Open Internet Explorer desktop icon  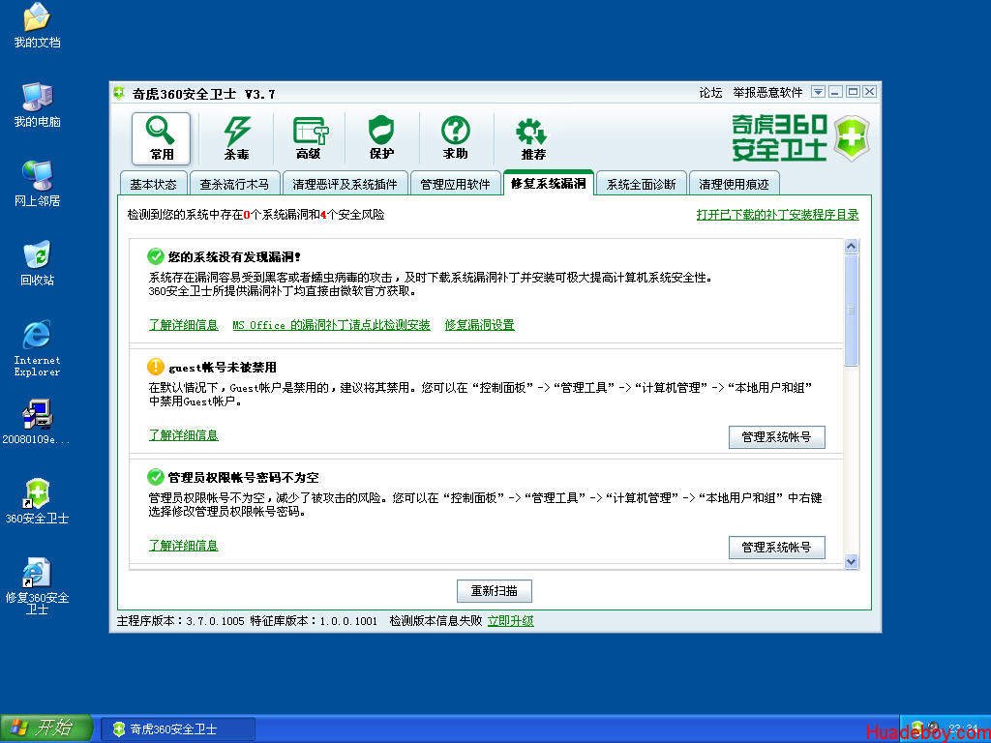tap(37, 348)
